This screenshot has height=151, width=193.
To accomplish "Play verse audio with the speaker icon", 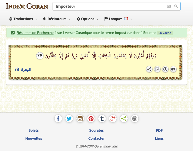I will [x=173, y=69].
